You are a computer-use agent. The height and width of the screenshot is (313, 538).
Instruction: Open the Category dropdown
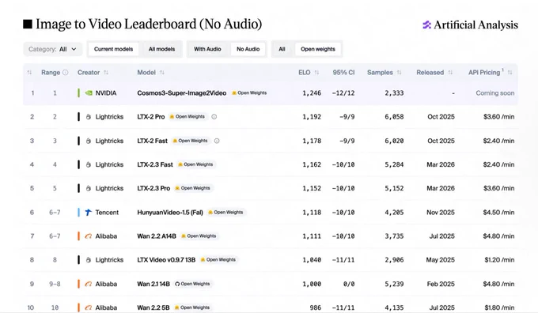click(52, 49)
